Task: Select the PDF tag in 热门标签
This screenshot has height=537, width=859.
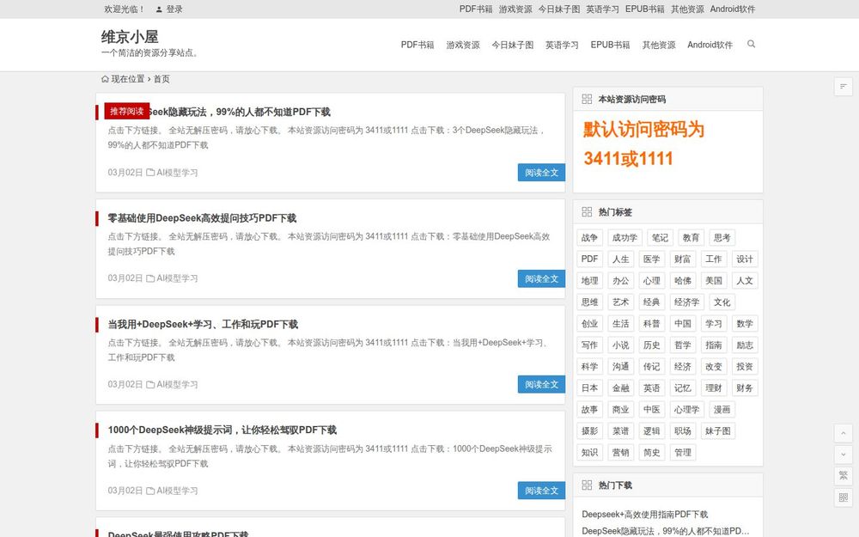Action: pos(589,259)
